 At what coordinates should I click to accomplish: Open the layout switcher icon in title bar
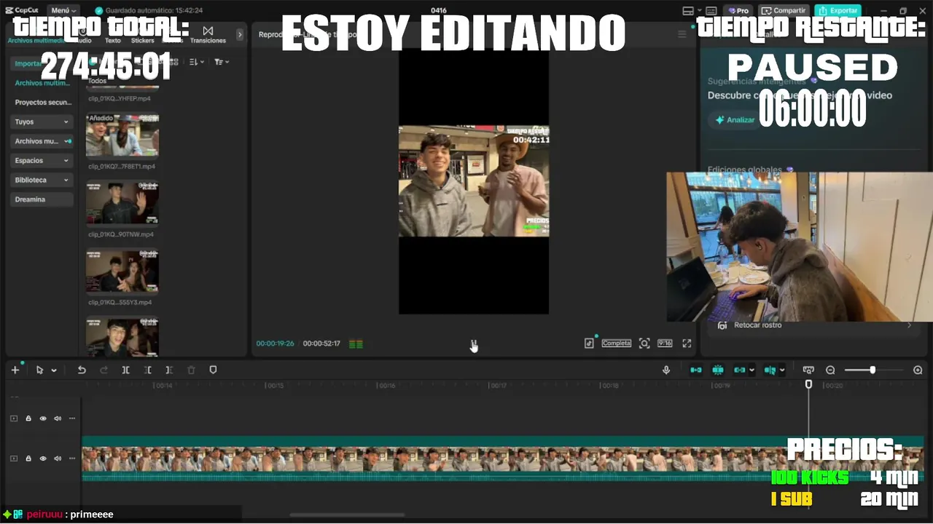[x=688, y=11]
